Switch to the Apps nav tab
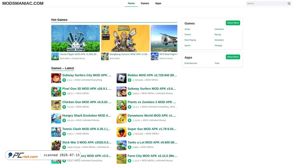 [158, 3]
